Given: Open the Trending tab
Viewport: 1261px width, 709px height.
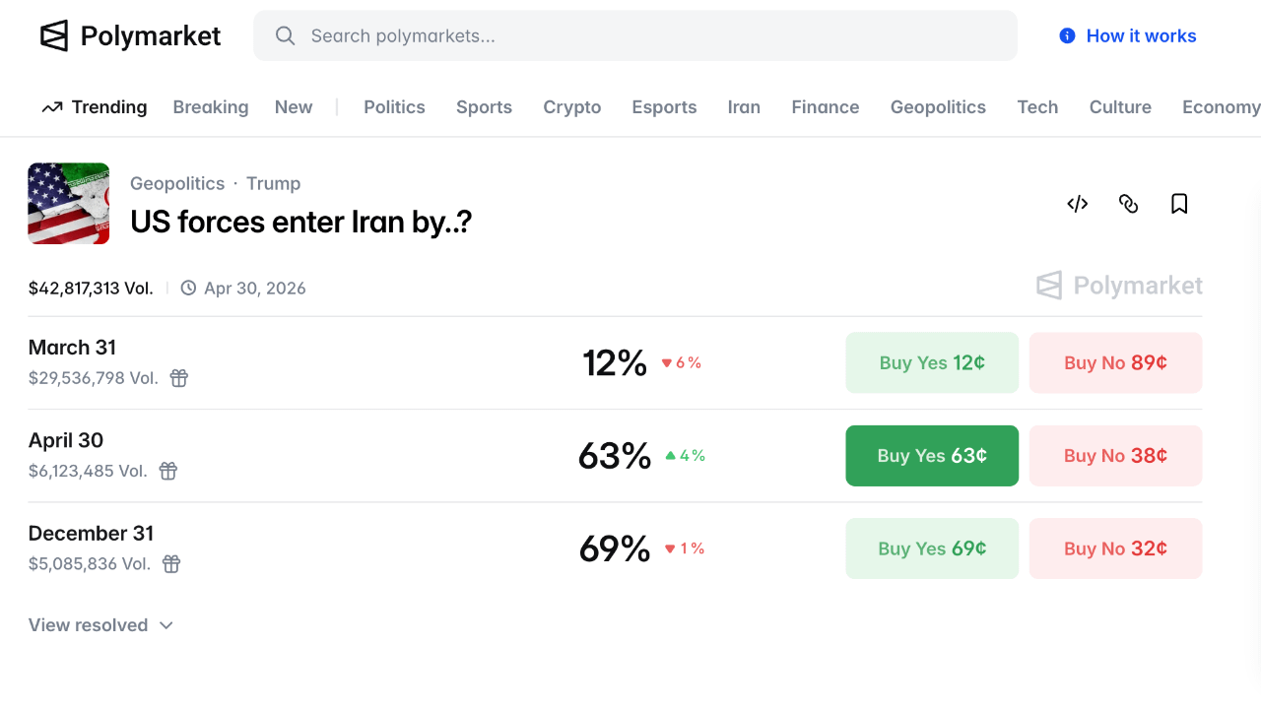Looking at the screenshot, I should [x=95, y=107].
